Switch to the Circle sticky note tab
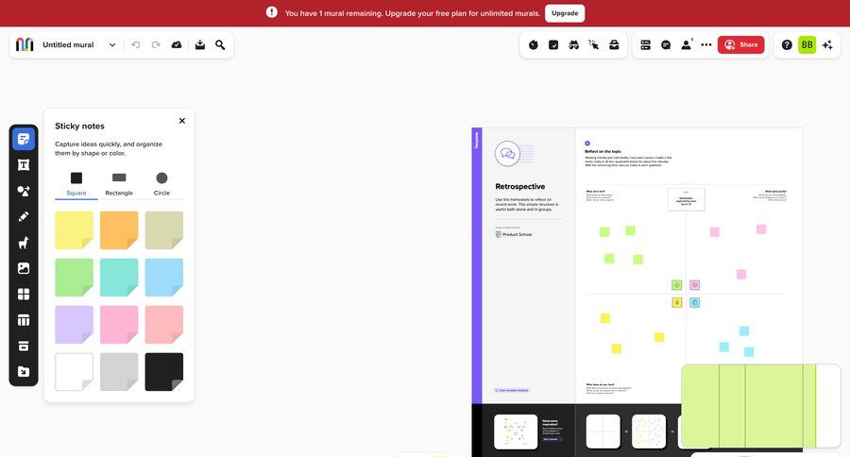This screenshot has width=850, height=457. pos(161,183)
